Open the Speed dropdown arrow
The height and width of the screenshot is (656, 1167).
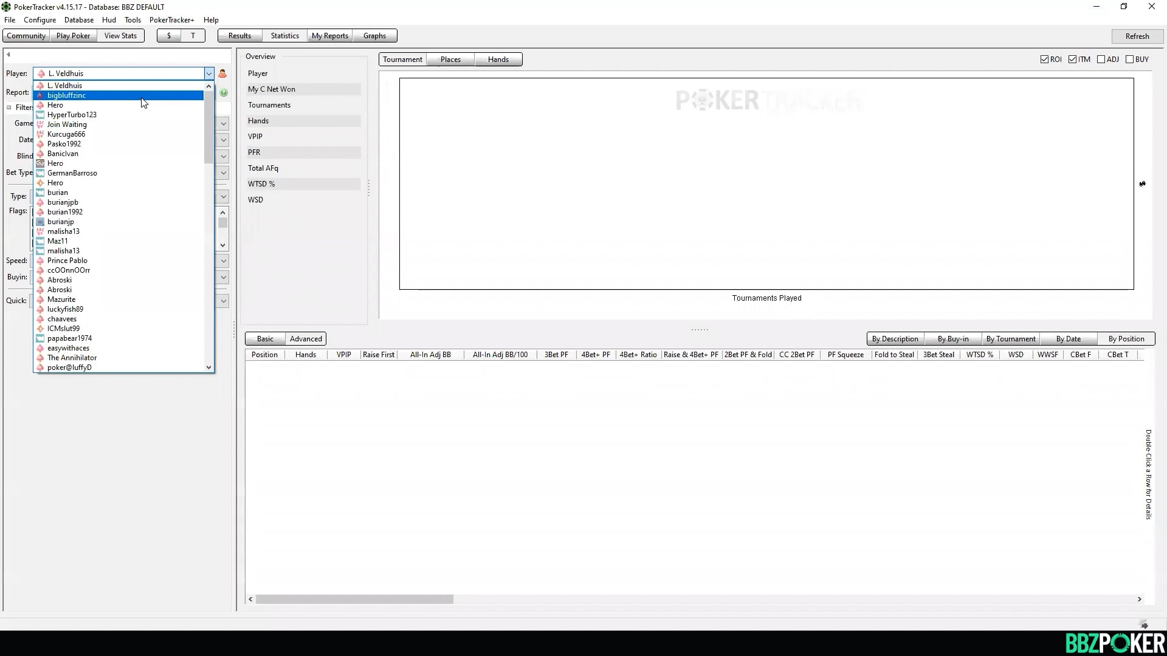[x=223, y=261]
